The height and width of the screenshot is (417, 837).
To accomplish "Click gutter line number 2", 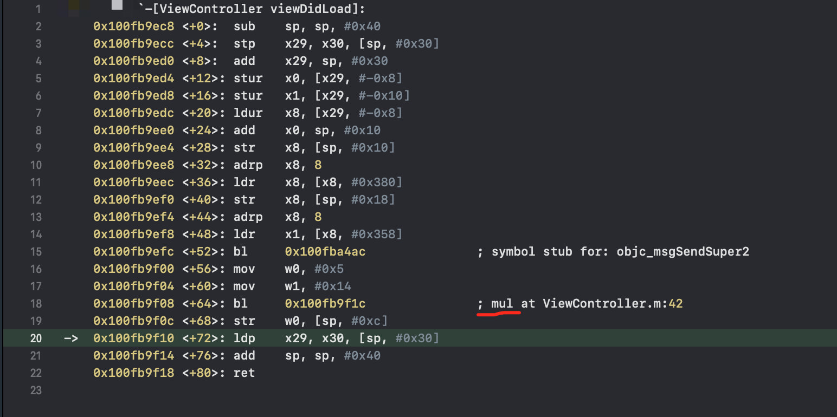I will (x=38, y=27).
